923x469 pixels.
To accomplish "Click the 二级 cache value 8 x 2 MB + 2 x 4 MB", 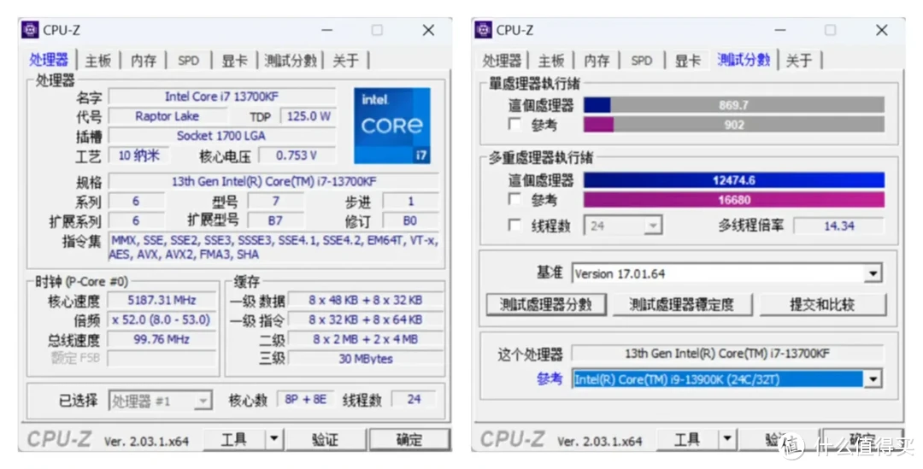I will 366,339.
